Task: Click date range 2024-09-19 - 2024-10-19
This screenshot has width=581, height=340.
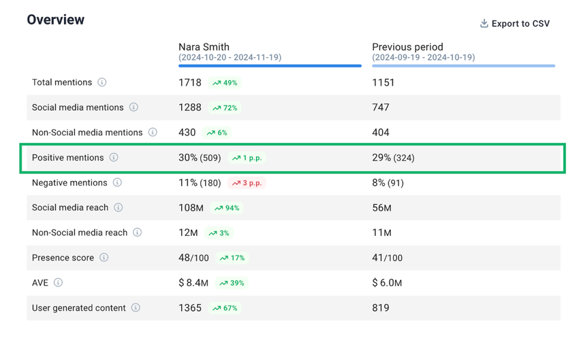Action: 424,57
